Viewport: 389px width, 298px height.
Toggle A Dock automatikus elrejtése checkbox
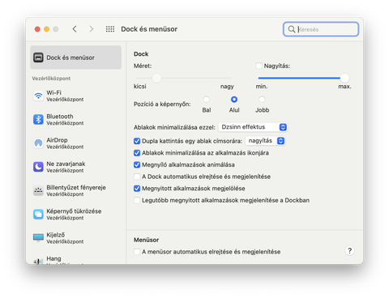pos(137,177)
